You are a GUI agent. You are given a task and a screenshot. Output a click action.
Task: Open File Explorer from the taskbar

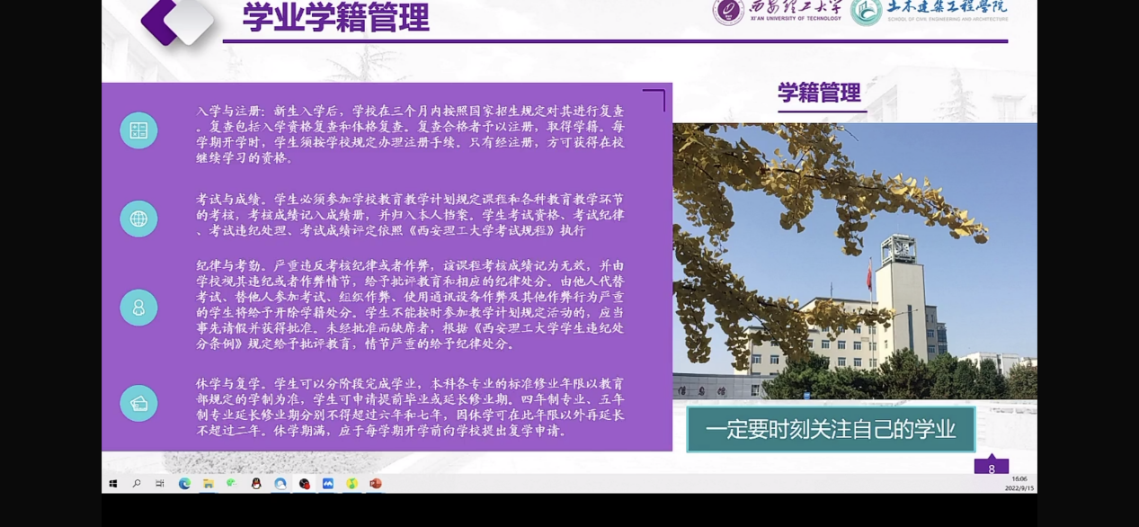[x=208, y=484]
